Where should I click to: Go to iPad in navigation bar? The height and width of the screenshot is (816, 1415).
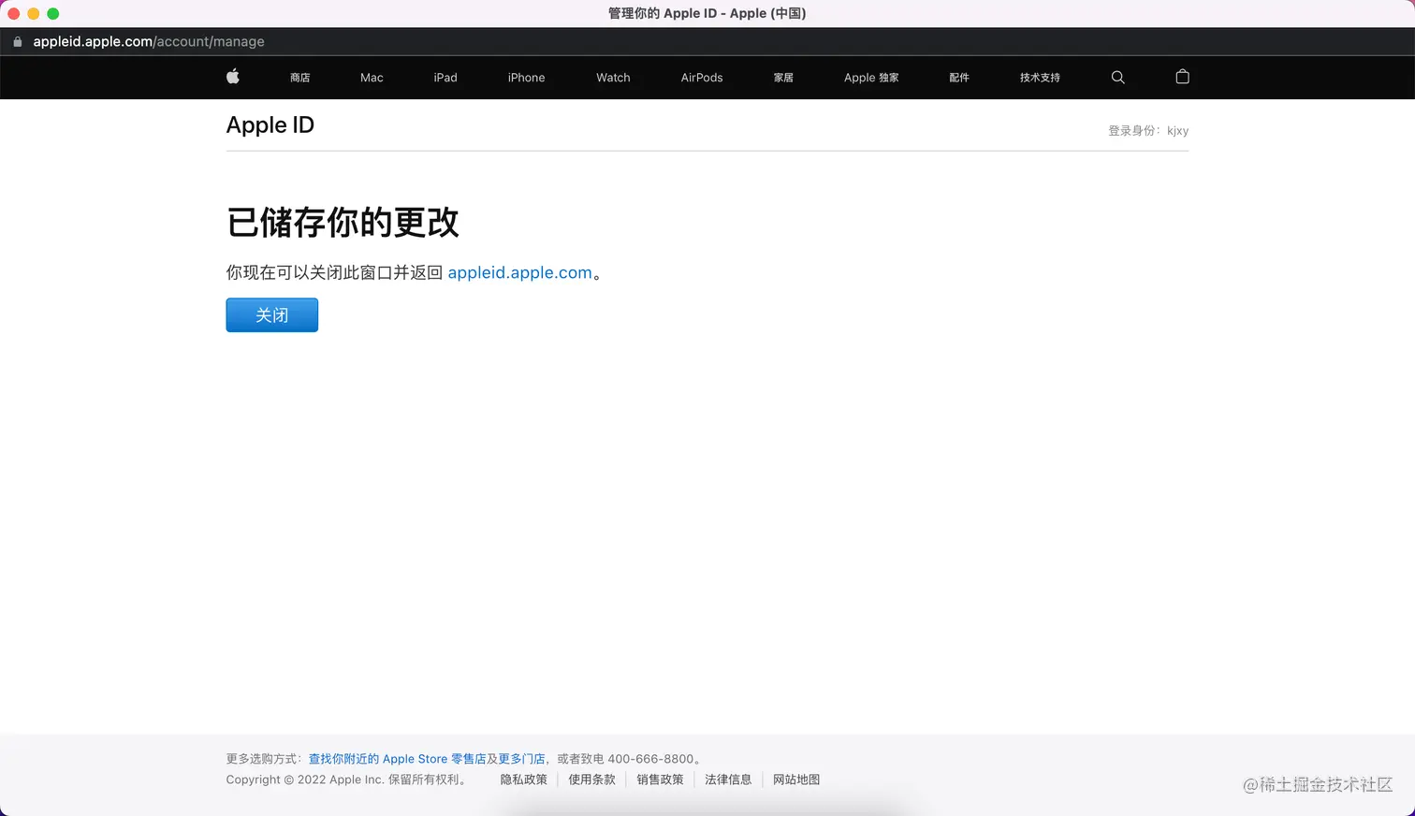coord(445,78)
